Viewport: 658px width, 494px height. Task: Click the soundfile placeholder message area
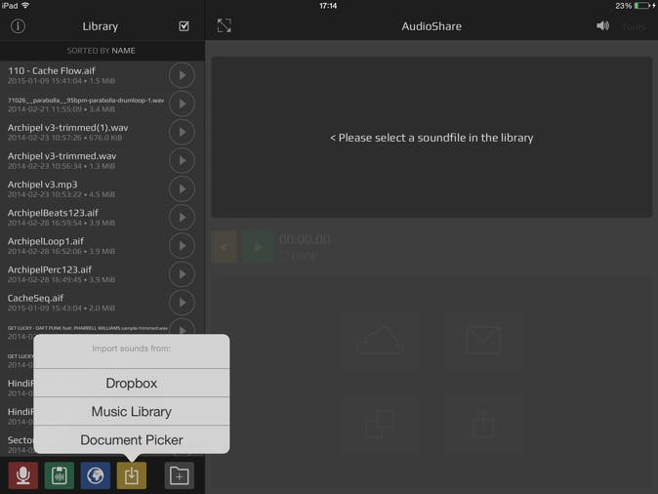pyautogui.click(x=432, y=138)
